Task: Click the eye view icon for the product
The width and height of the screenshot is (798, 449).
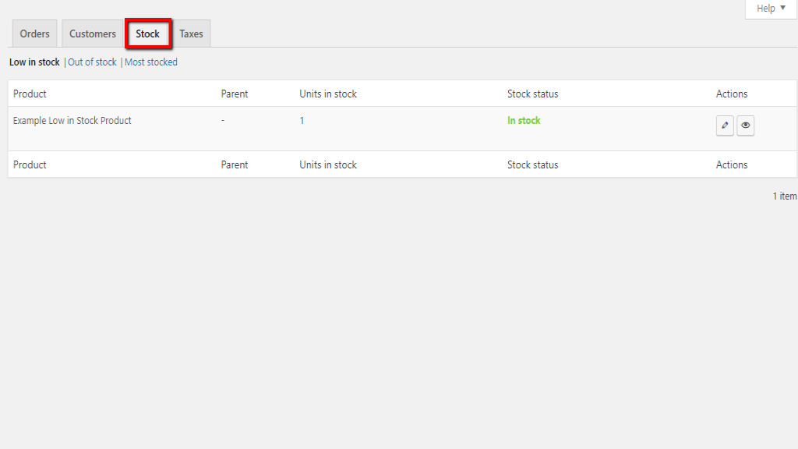Action: [745, 126]
